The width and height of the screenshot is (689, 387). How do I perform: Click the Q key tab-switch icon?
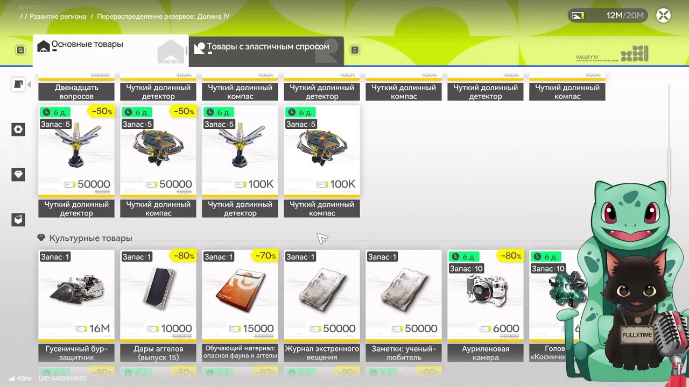[20, 50]
